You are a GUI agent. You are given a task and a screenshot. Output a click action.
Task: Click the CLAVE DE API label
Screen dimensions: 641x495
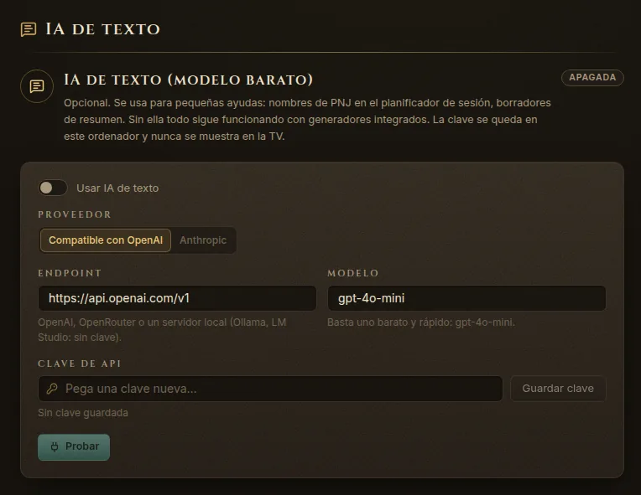pos(80,364)
